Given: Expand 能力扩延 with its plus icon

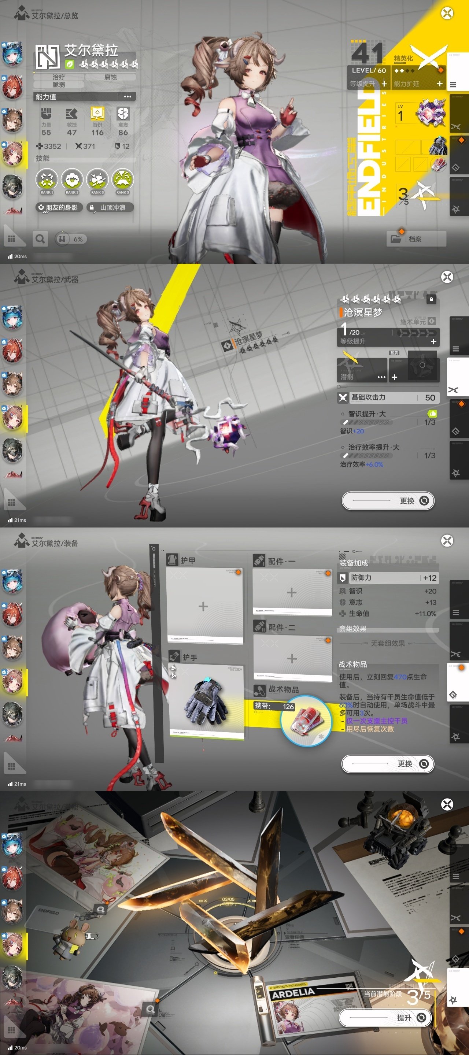Looking at the screenshot, I should click(440, 84).
